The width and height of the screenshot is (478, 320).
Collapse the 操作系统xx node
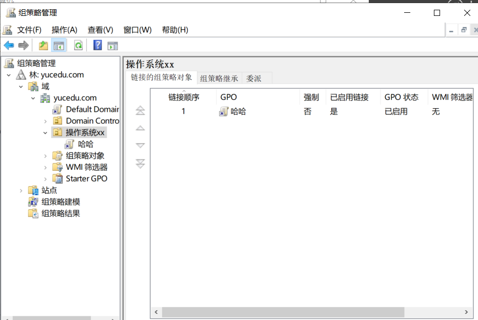click(x=45, y=133)
